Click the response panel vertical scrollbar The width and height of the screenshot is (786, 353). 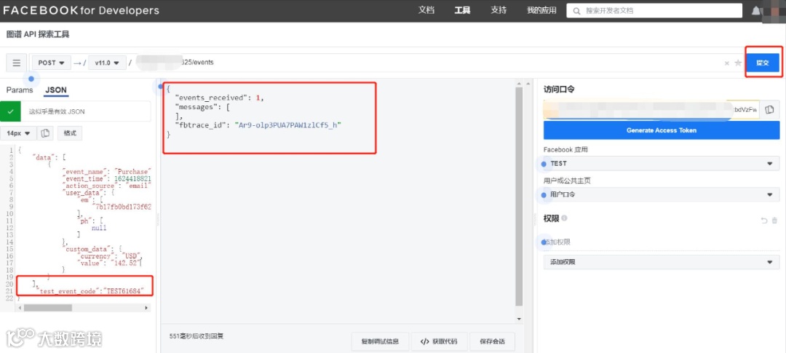click(x=520, y=197)
